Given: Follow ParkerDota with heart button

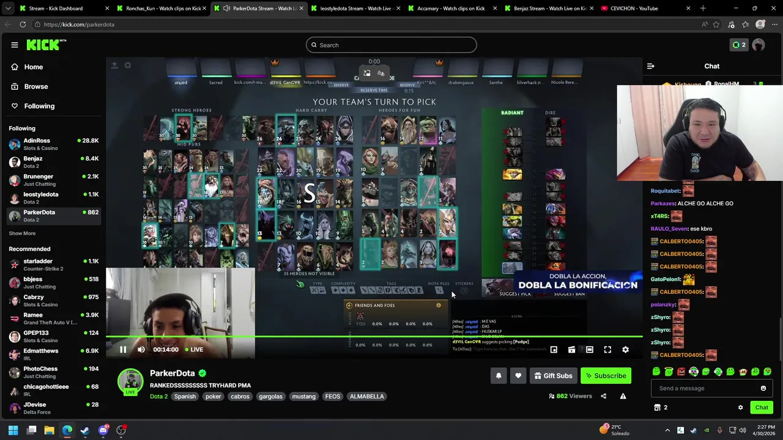Looking at the screenshot, I should coord(518,376).
